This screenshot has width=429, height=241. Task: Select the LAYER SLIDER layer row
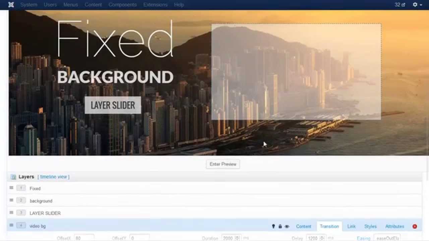pyautogui.click(x=214, y=213)
